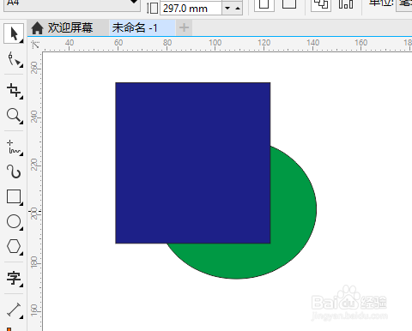The image size is (412, 331).
Task: Select the Freehand drawing tool
Action: tap(15, 147)
